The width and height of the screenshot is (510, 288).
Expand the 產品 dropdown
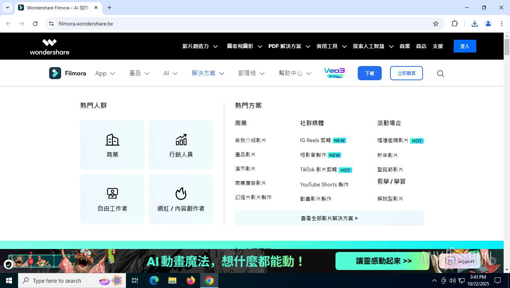click(x=139, y=73)
